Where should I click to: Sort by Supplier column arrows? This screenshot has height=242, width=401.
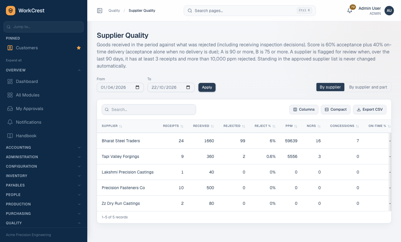121,126
